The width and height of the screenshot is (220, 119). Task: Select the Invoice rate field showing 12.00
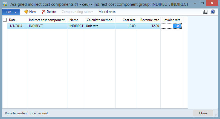pos(171,26)
